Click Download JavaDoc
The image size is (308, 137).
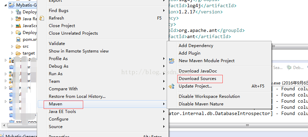[x=219, y=71]
